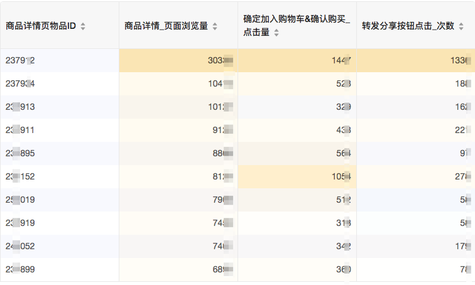Click highlighted share count cell in first row
The image size is (475, 285).
[x=415, y=61]
